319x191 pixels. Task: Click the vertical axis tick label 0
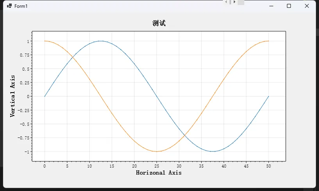(x=28, y=96)
